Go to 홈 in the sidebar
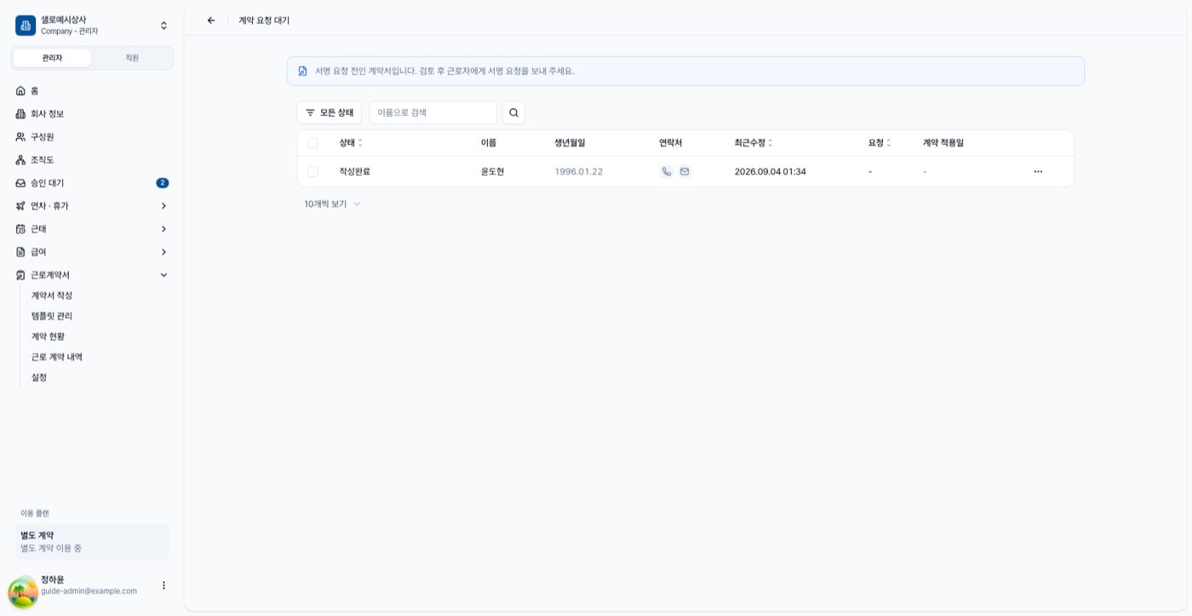1192x616 pixels. click(92, 90)
